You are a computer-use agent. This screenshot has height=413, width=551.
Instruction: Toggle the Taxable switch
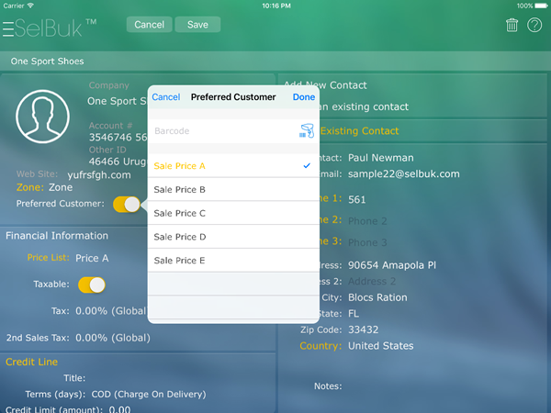[92, 285]
